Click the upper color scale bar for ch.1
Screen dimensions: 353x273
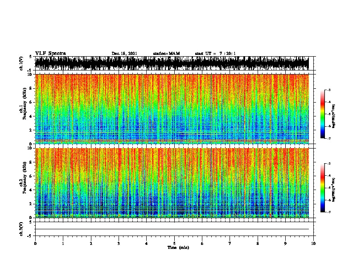(x=323, y=114)
